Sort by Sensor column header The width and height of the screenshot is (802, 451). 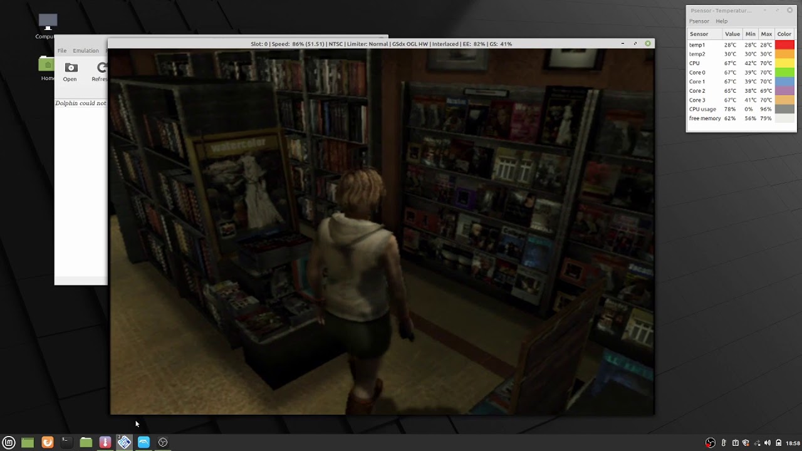pos(705,34)
